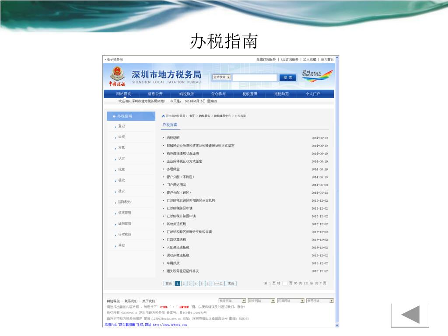
Task: Click the double-arrow icon beside 办税指南 header
Action: coord(114,116)
